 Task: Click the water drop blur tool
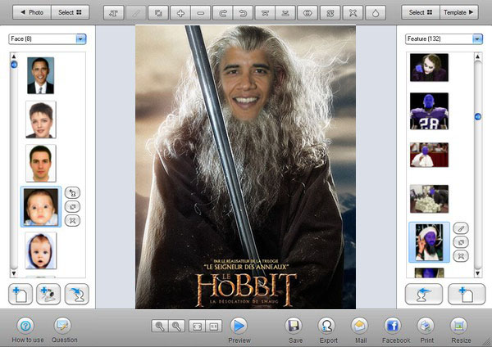tap(375, 13)
